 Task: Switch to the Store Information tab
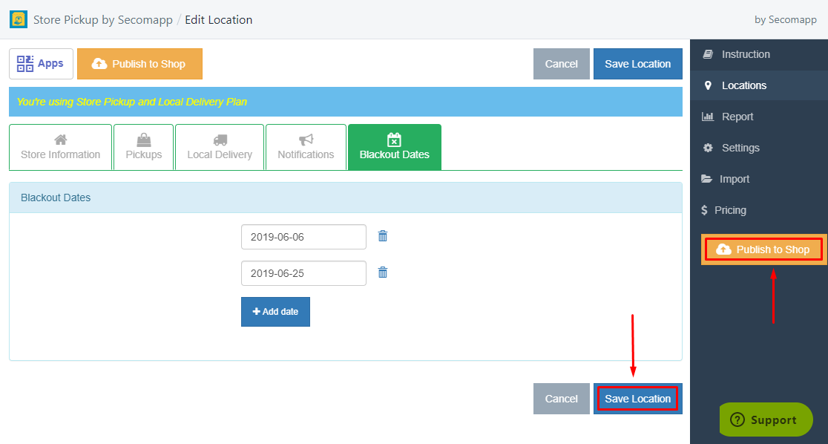coord(60,147)
